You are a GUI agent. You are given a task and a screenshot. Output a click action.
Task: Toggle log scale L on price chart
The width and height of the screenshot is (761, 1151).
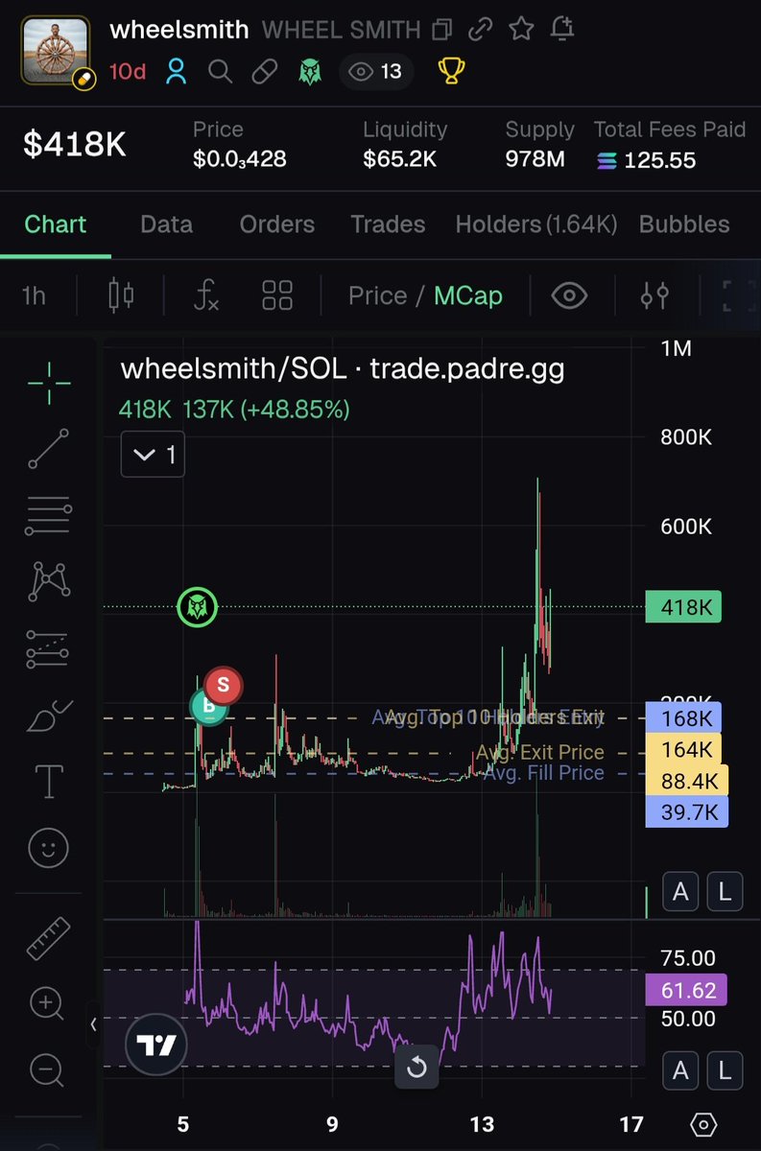725,893
